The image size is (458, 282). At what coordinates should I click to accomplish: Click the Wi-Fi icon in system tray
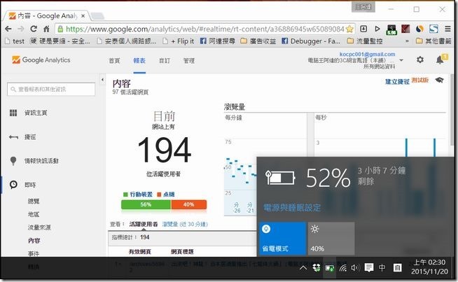343,268
